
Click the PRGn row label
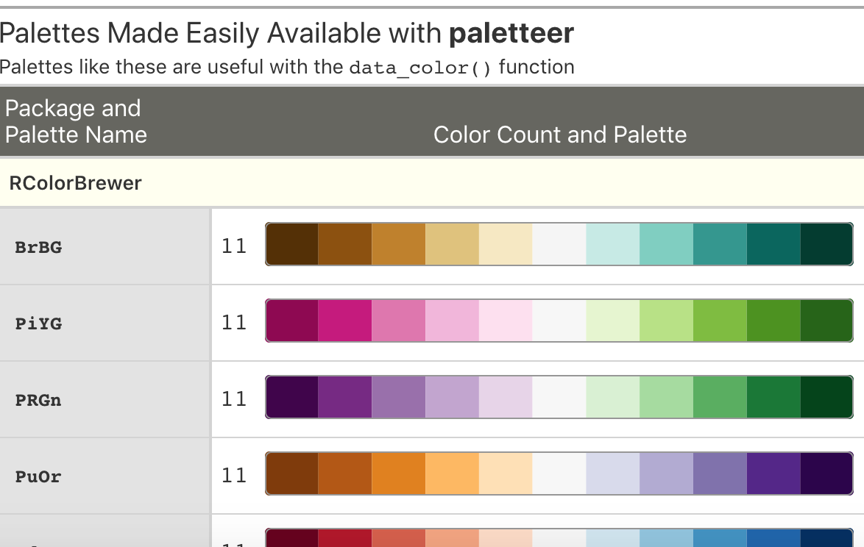click(38, 401)
